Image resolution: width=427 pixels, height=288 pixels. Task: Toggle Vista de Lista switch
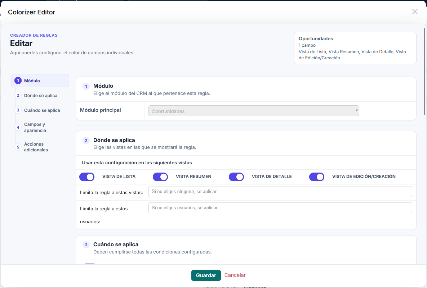pos(87,177)
